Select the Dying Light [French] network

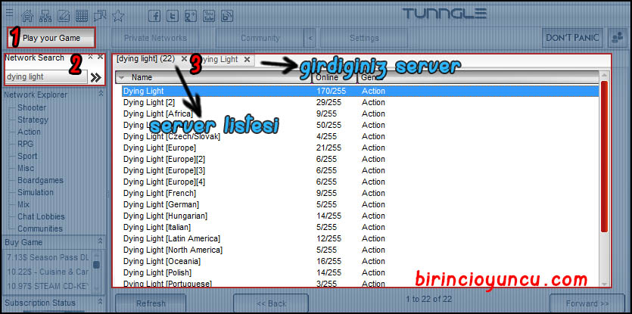[x=360, y=193]
